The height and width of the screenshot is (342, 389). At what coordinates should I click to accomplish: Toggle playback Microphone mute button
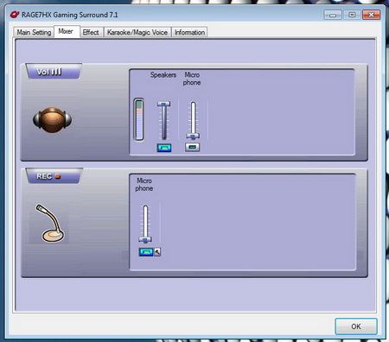coord(193,147)
